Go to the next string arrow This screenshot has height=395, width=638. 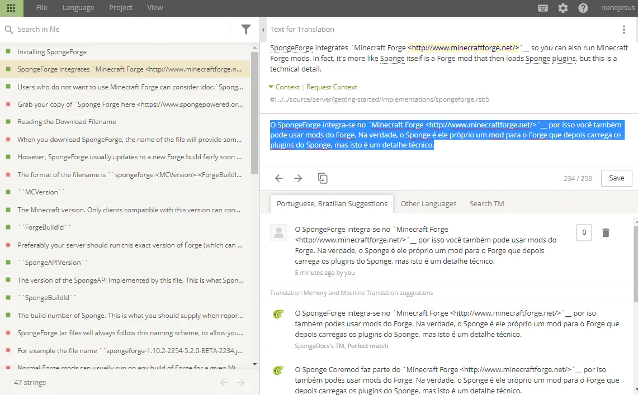(298, 178)
